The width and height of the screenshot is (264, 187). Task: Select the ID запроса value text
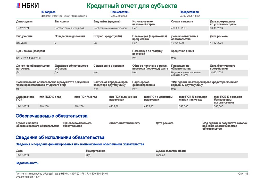point(64,16)
